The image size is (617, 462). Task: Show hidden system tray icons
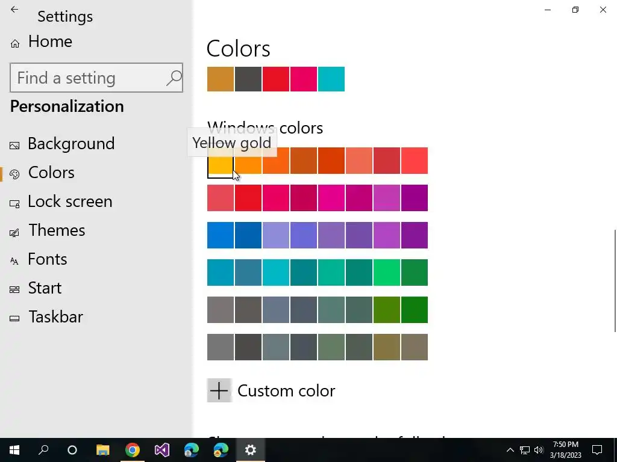(510, 450)
